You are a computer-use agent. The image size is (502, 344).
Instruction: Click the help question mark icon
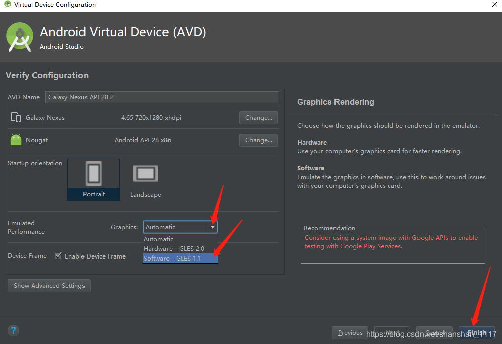pos(13,330)
